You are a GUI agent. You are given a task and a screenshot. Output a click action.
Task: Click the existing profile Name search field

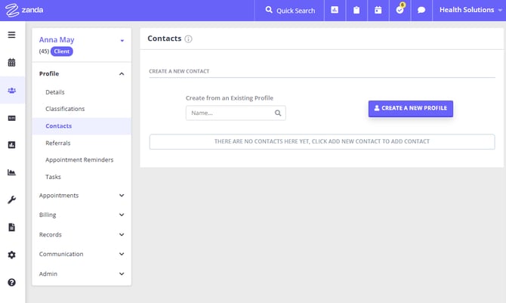[x=230, y=113]
